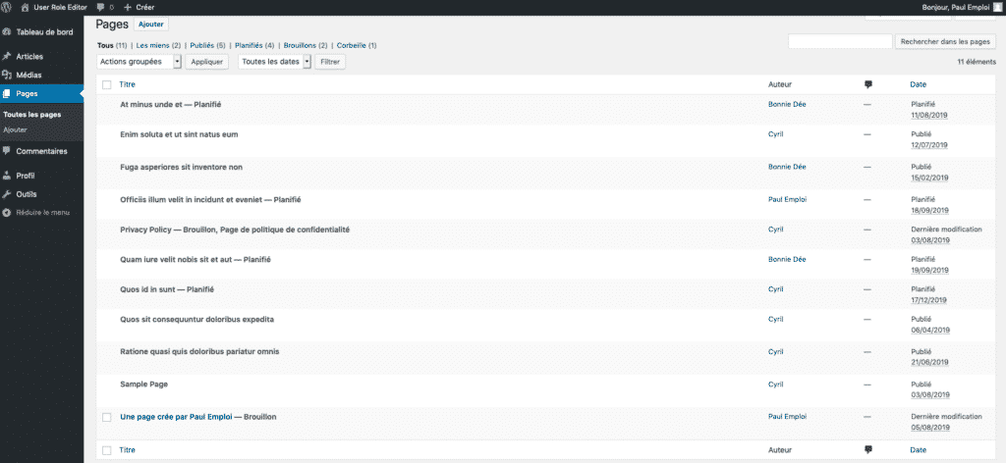Open Outils wrench icon in sidebar

tap(8, 194)
